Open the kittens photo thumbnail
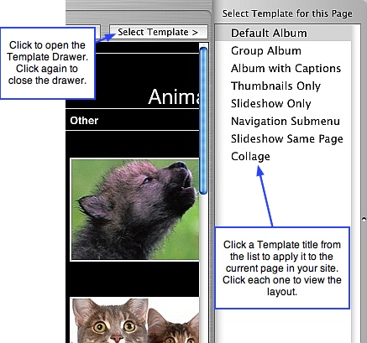The height and width of the screenshot is (343, 367). 135,320
